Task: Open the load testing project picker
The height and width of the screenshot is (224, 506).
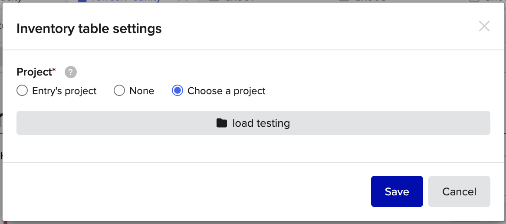Action: tap(253, 123)
